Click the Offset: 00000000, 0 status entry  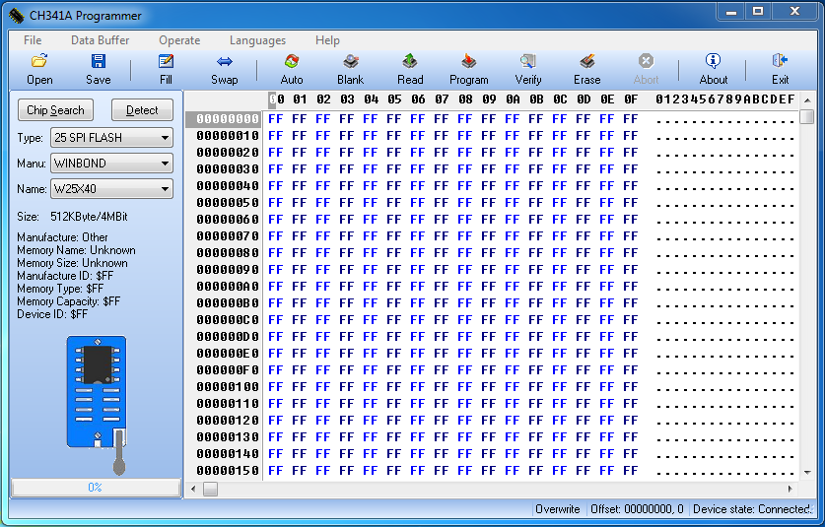click(637, 509)
